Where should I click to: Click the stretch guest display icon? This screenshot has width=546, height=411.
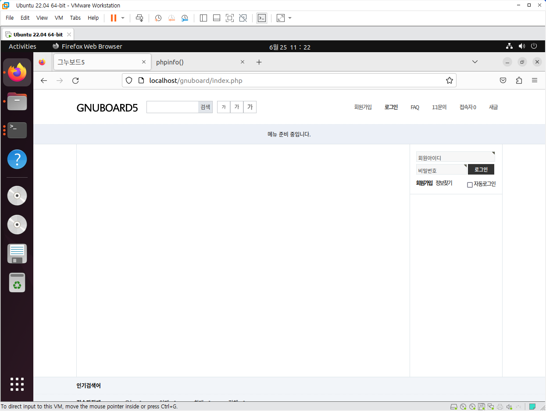[x=281, y=18]
